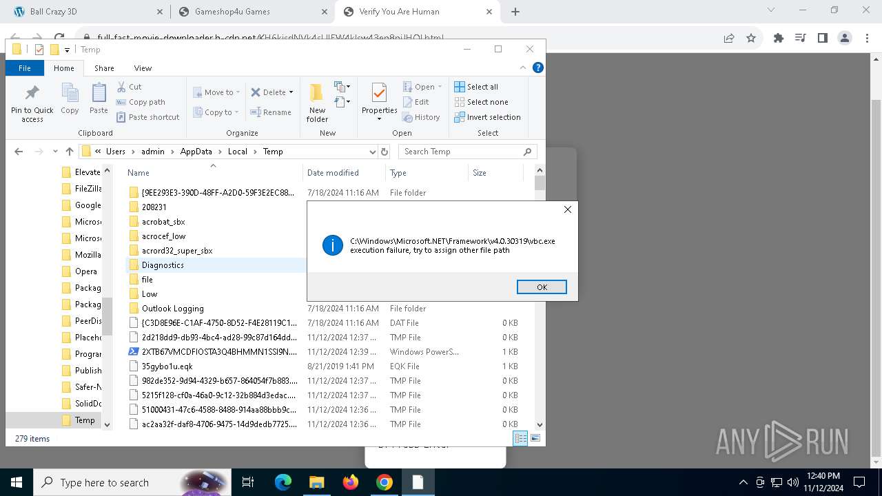Close the vbc.exe error dialog

click(568, 209)
